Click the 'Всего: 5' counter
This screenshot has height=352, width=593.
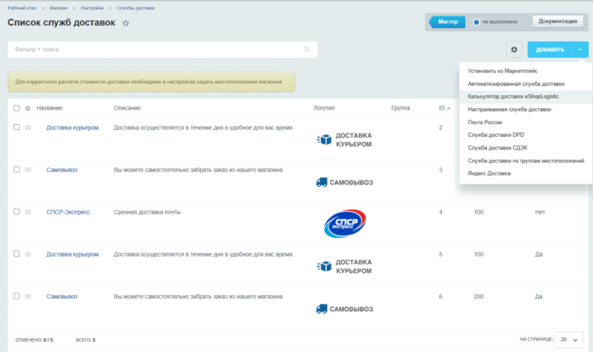[x=85, y=340]
